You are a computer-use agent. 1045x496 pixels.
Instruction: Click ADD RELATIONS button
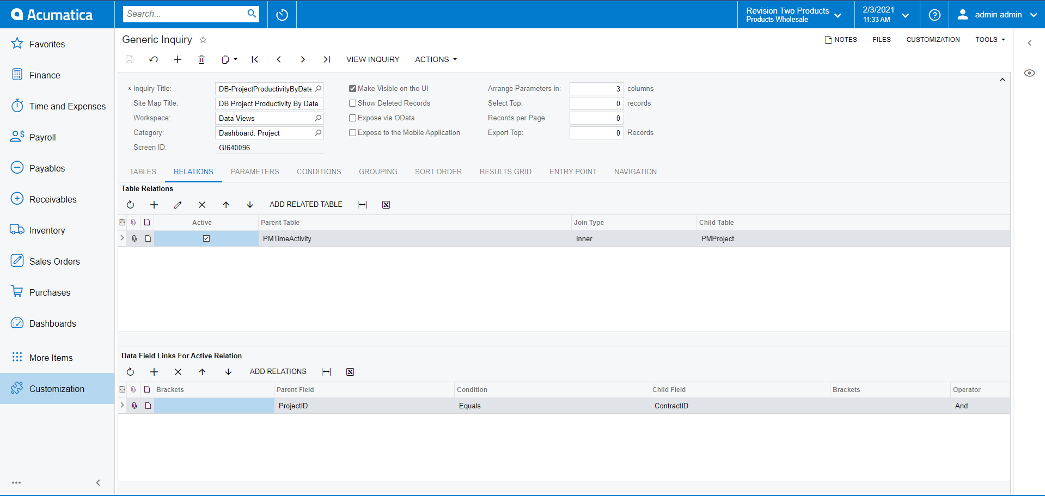(x=278, y=371)
